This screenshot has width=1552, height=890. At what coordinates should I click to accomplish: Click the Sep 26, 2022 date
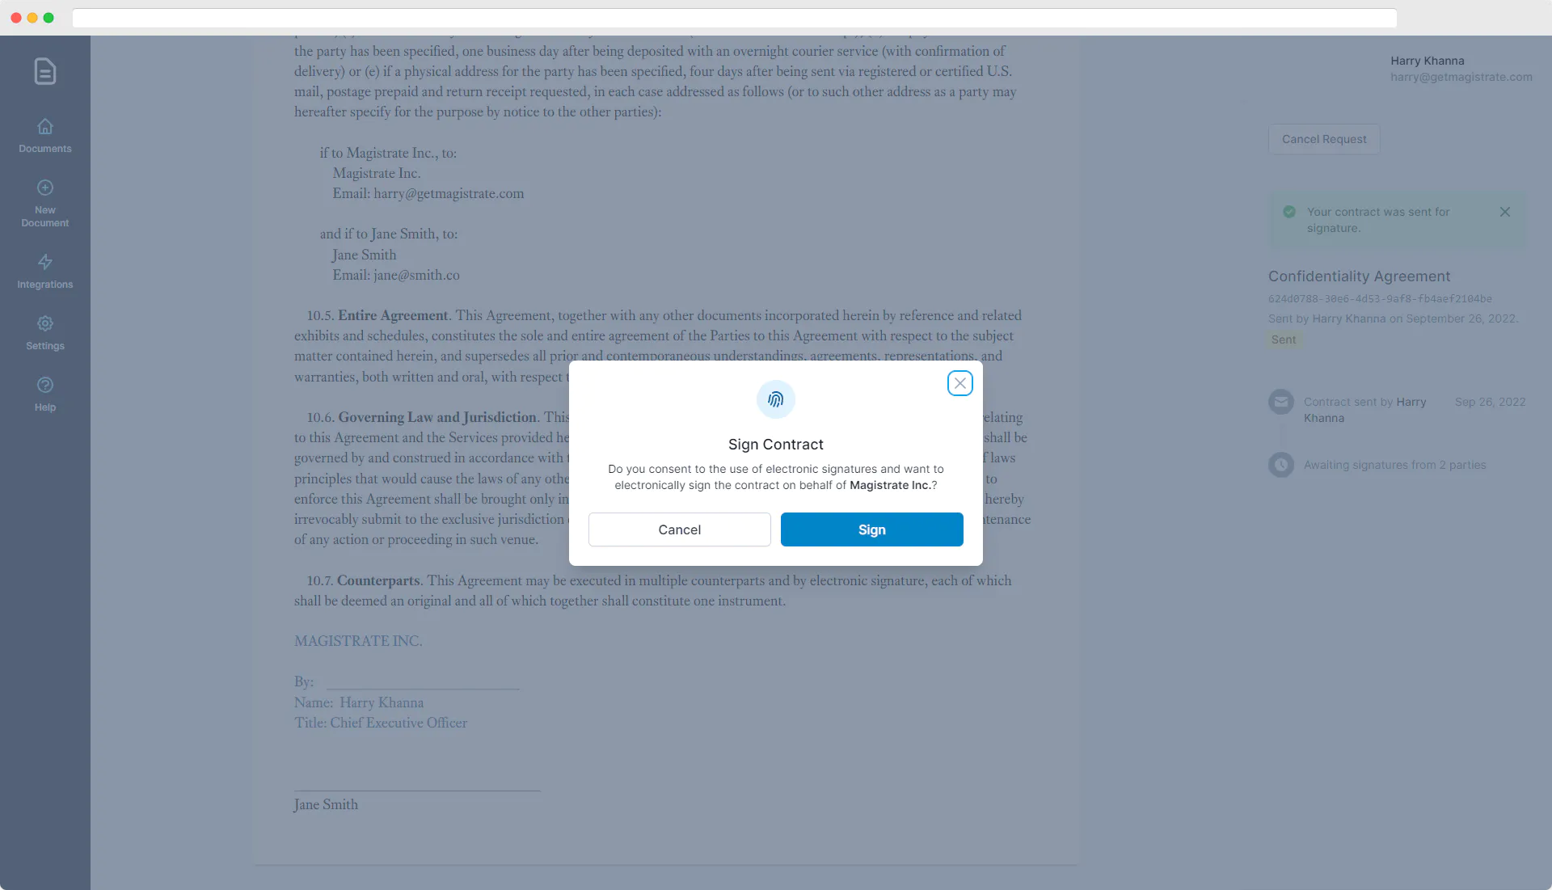click(1491, 402)
